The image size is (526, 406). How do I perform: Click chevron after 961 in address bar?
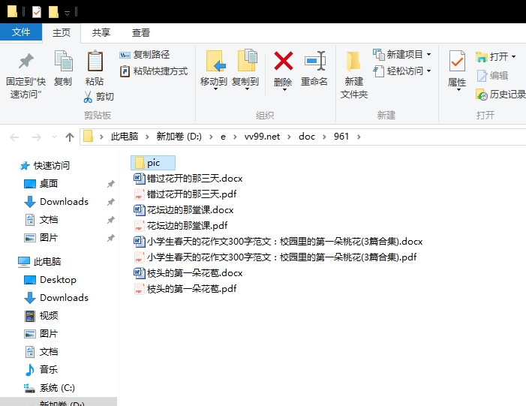[359, 137]
